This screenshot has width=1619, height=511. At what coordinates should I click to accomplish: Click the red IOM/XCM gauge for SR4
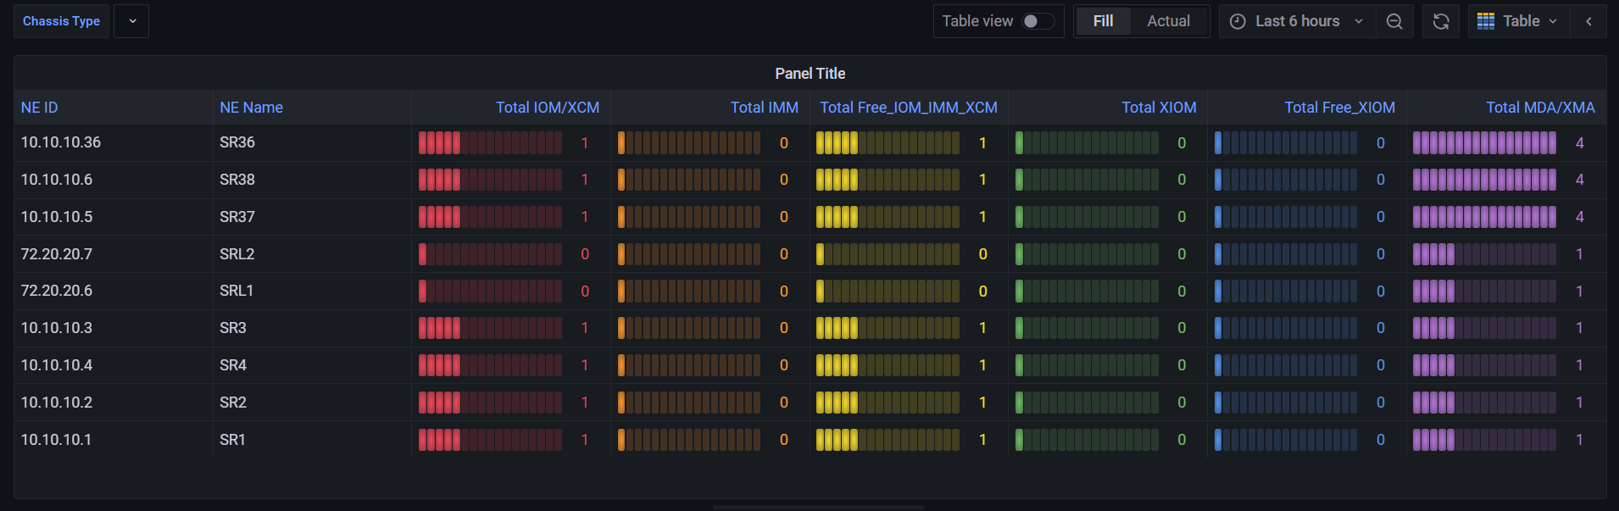(x=490, y=365)
